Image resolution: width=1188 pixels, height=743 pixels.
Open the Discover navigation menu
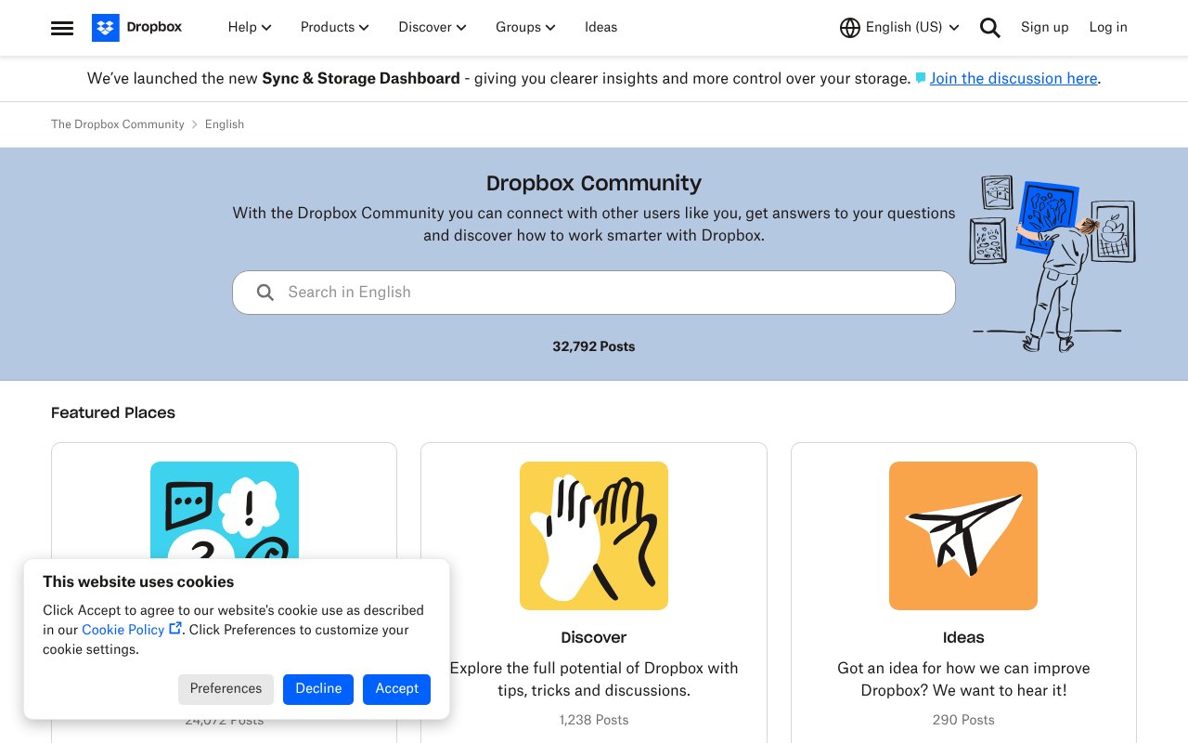433,28
